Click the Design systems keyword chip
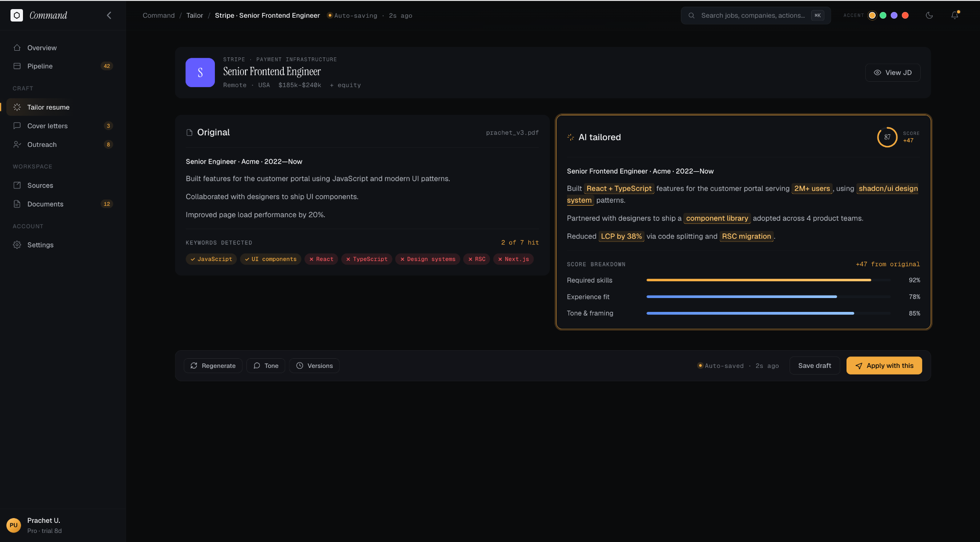980x542 pixels. (x=428, y=259)
